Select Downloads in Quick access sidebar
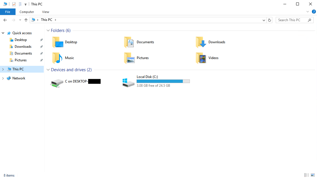The image size is (317, 178). coord(23,47)
